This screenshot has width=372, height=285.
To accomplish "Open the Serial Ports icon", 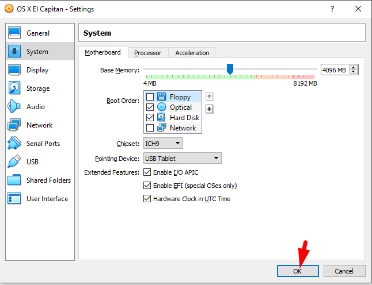I will coord(15,144).
